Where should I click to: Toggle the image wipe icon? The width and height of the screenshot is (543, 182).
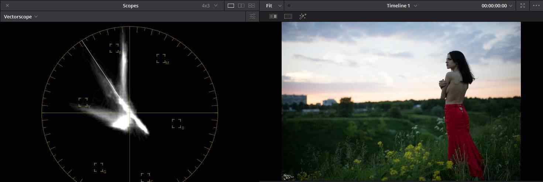click(x=273, y=17)
